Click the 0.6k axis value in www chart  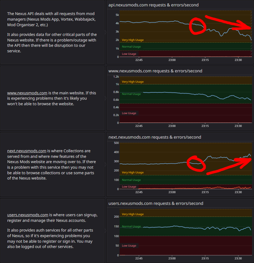point(116,100)
